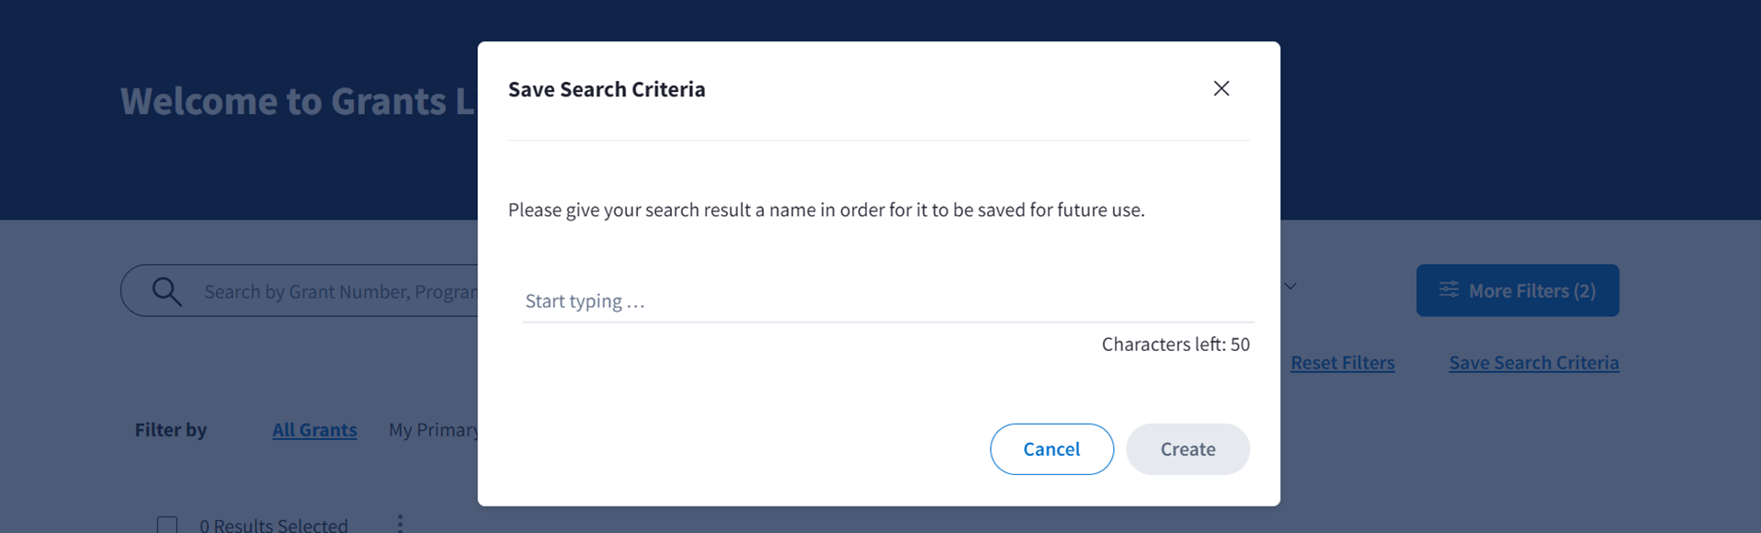Click the Filter by label
The height and width of the screenshot is (533, 1761).
[x=171, y=429]
